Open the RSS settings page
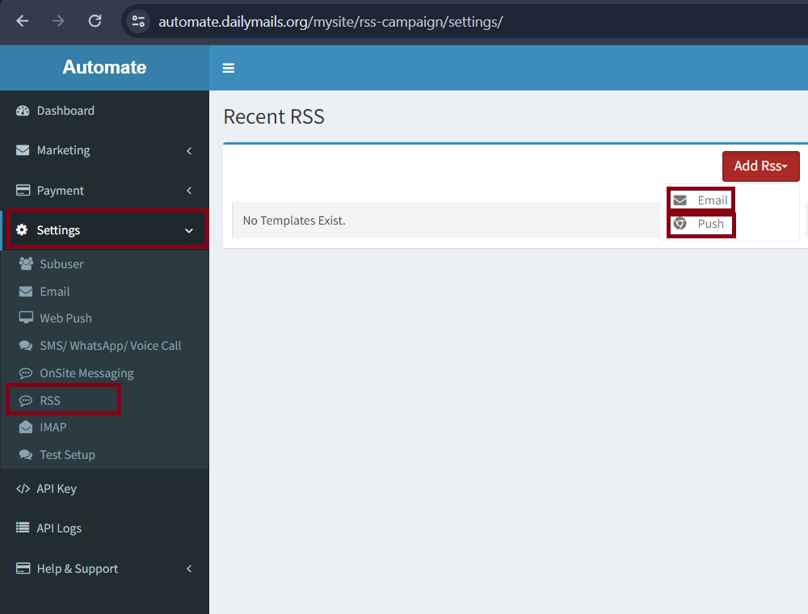Viewport: 808px width, 614px height. pos(50,401)
